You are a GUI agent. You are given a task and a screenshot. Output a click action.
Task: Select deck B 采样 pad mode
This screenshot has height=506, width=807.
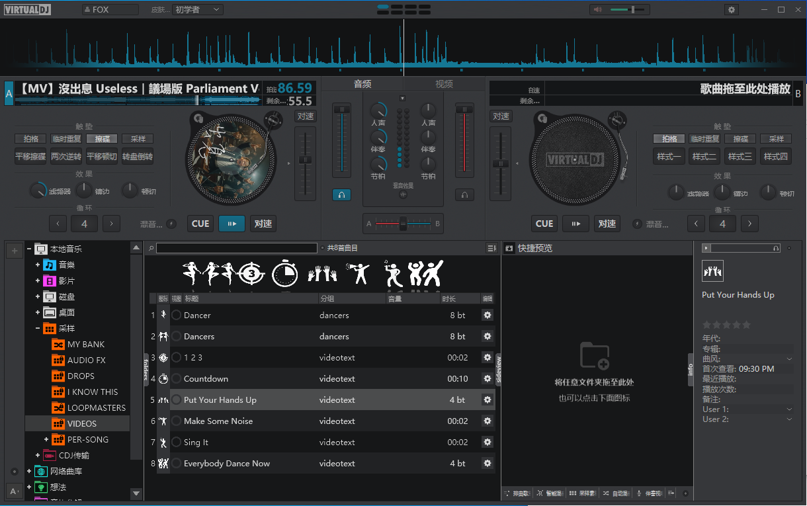(x=776, y=139)
